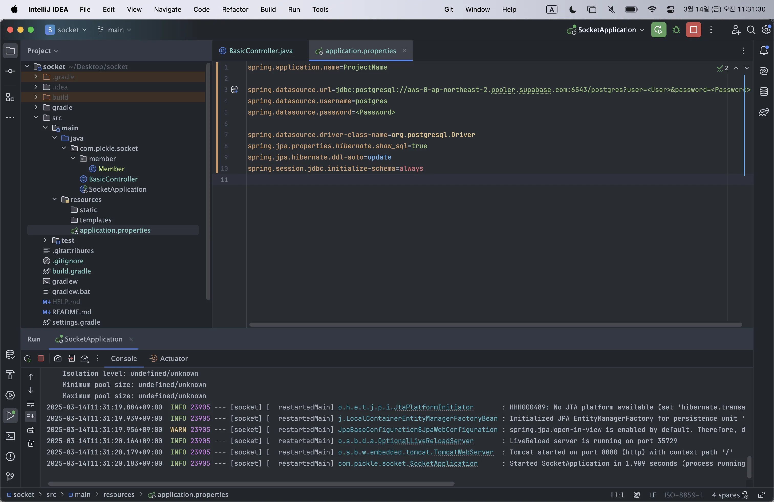Toggle scroll to end of console

(30, 416)
